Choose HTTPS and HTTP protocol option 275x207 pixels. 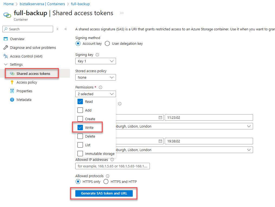pos(106,182)
